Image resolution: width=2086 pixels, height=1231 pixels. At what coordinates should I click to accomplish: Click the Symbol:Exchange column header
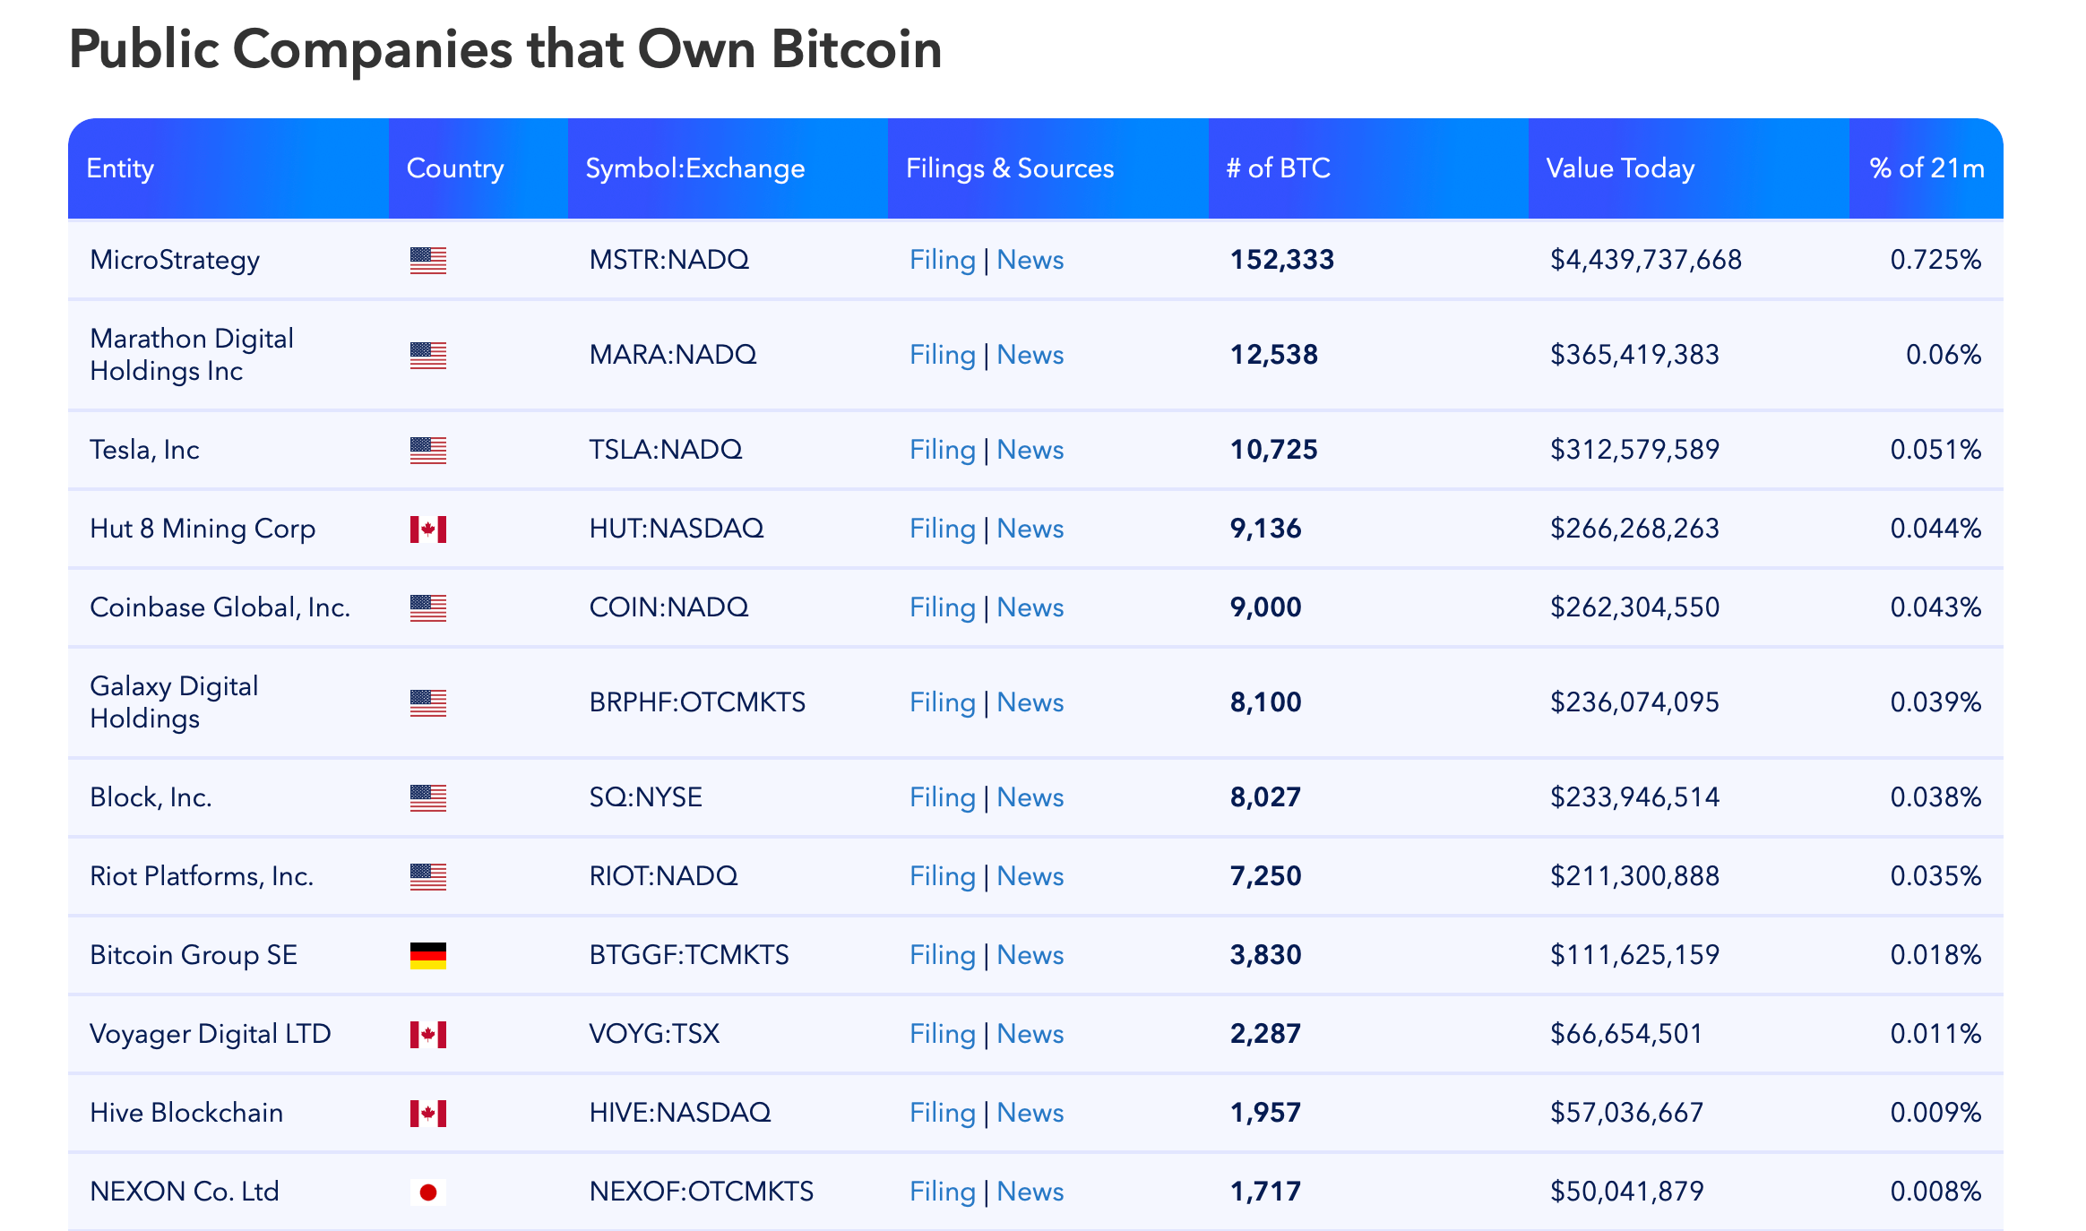coord(694,168)
